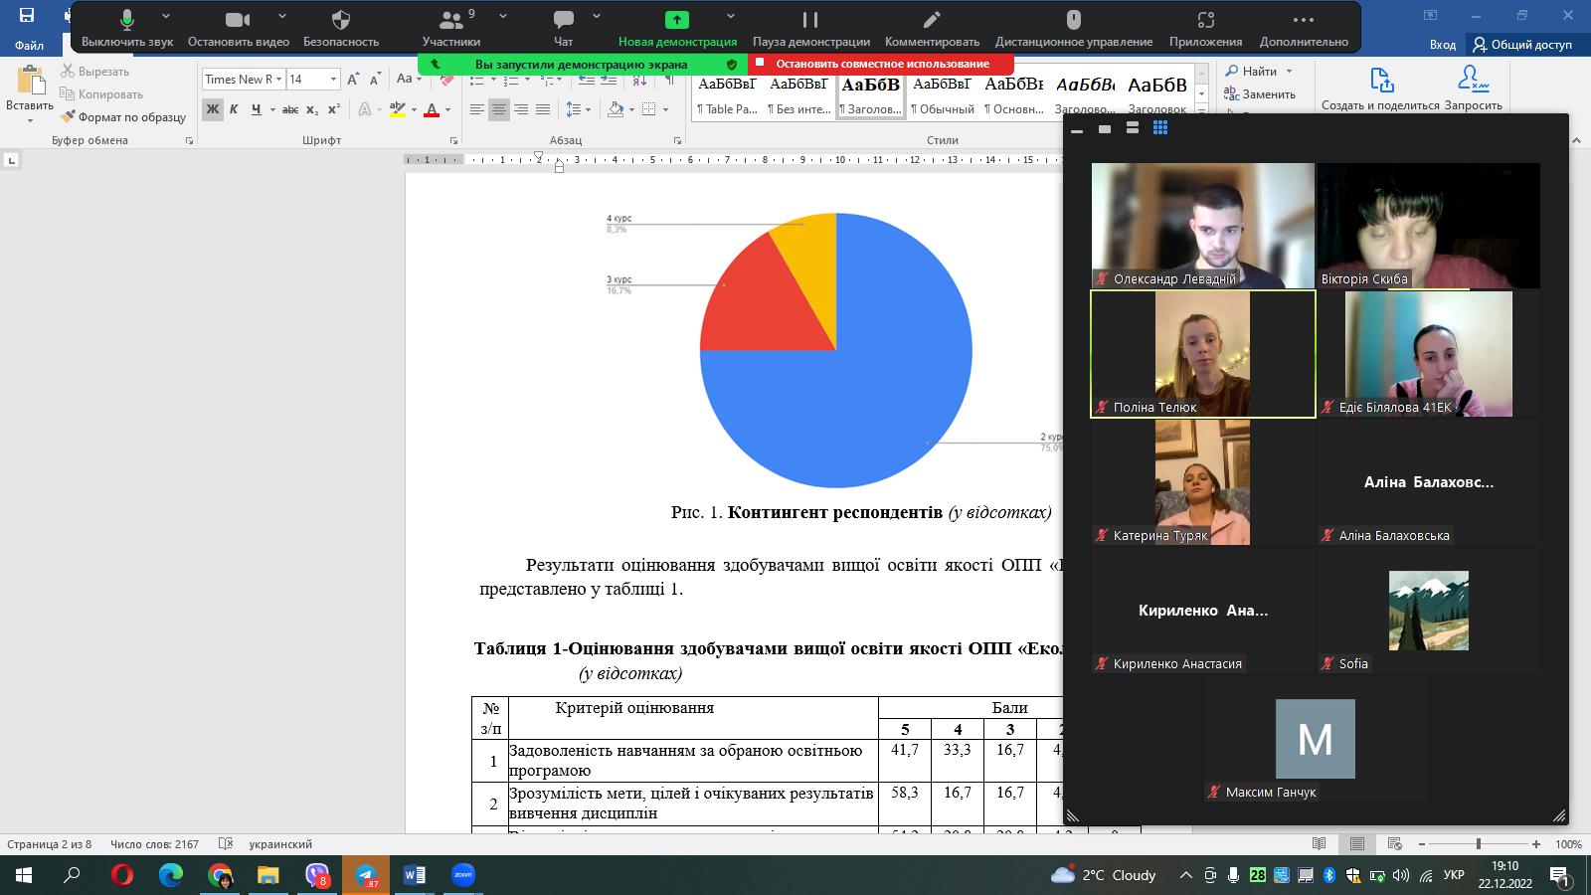1591x895 pixels.
Task: Expand the audio options arrow next to microphone
Action: pos(166,17)
